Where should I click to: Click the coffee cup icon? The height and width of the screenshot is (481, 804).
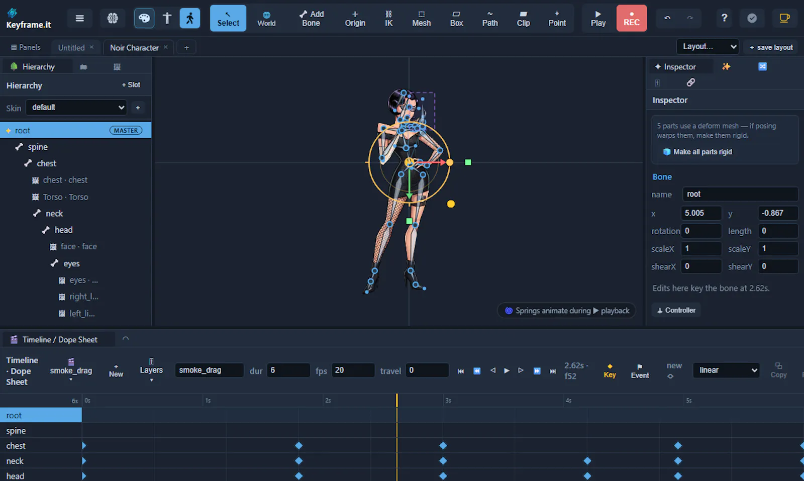pos(784,18)
